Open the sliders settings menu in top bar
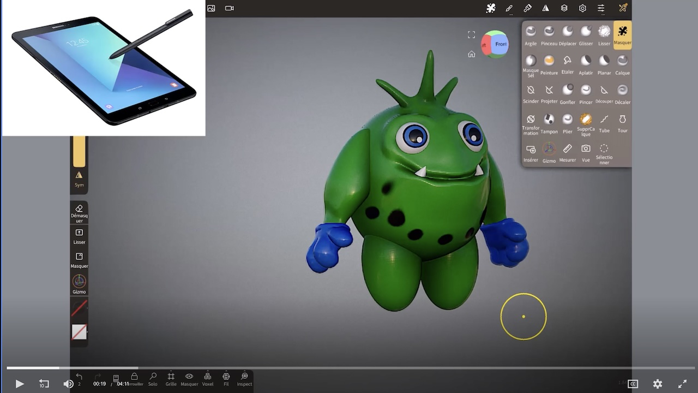The image size is (698, 393). (x=601, y=8)
